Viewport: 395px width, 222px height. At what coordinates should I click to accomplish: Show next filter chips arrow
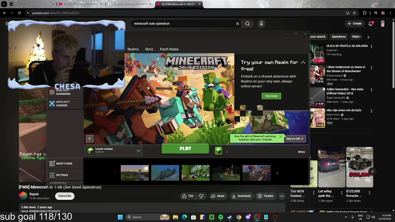[x=368, y=37]
